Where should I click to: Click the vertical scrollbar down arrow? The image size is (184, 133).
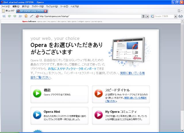pos(182,131)
